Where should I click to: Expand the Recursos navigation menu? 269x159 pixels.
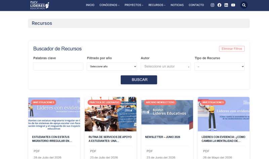[157, 5]
